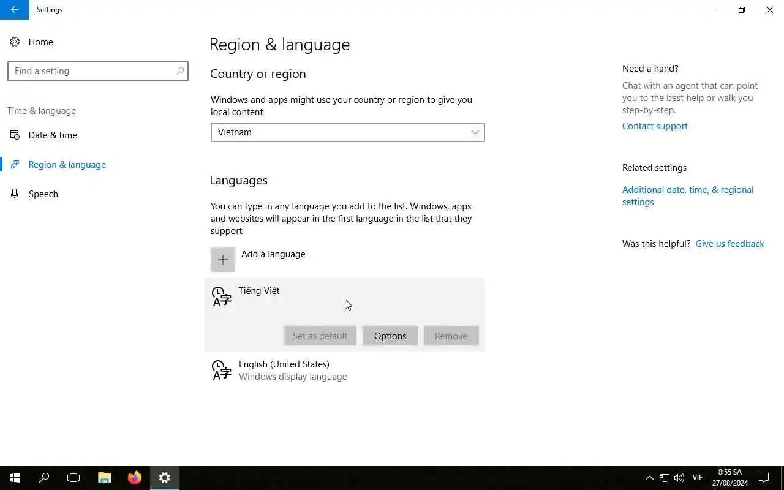The image size is (784, 490).
Task: Open the Country or region dropdown showing Vietnam
Action: [x=347, y=132]
